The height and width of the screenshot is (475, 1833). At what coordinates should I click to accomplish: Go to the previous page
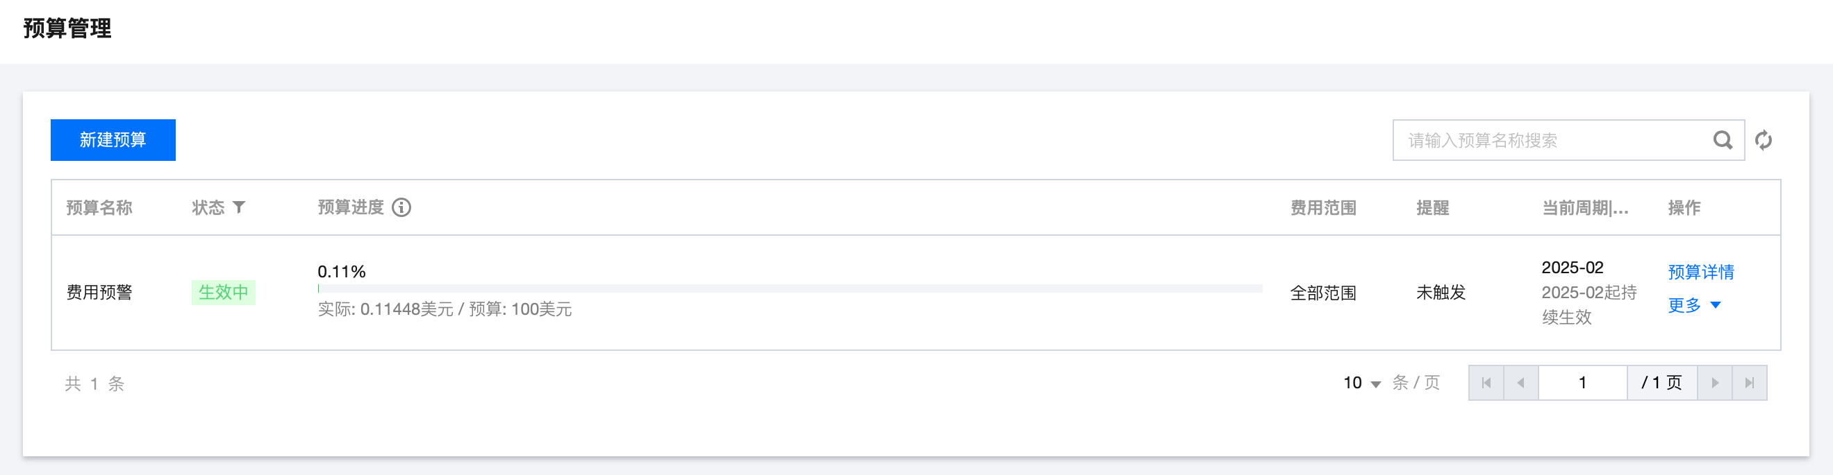click(1520, 383)
